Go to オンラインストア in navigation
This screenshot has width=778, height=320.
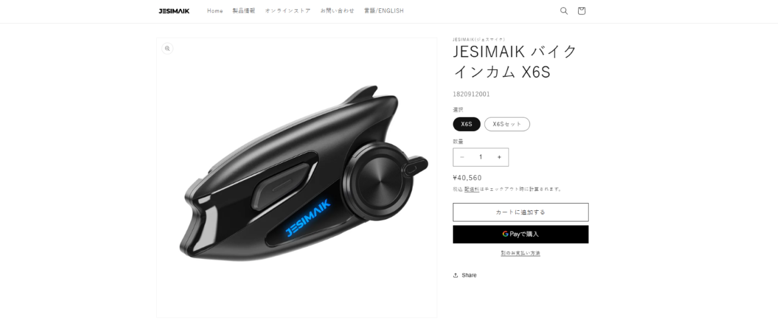coord(288,11)
